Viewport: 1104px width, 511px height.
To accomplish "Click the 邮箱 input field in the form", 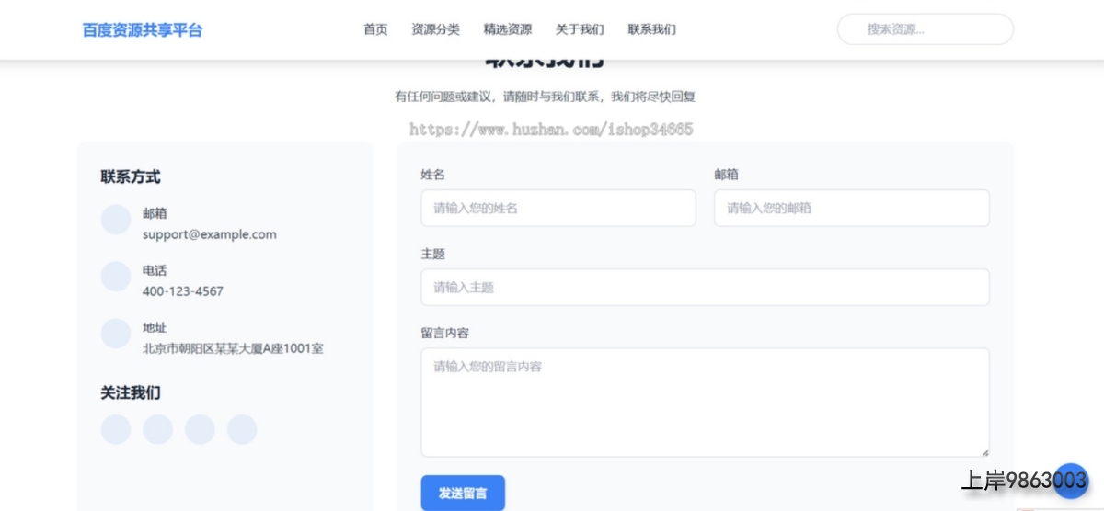I will pos(851,208).
